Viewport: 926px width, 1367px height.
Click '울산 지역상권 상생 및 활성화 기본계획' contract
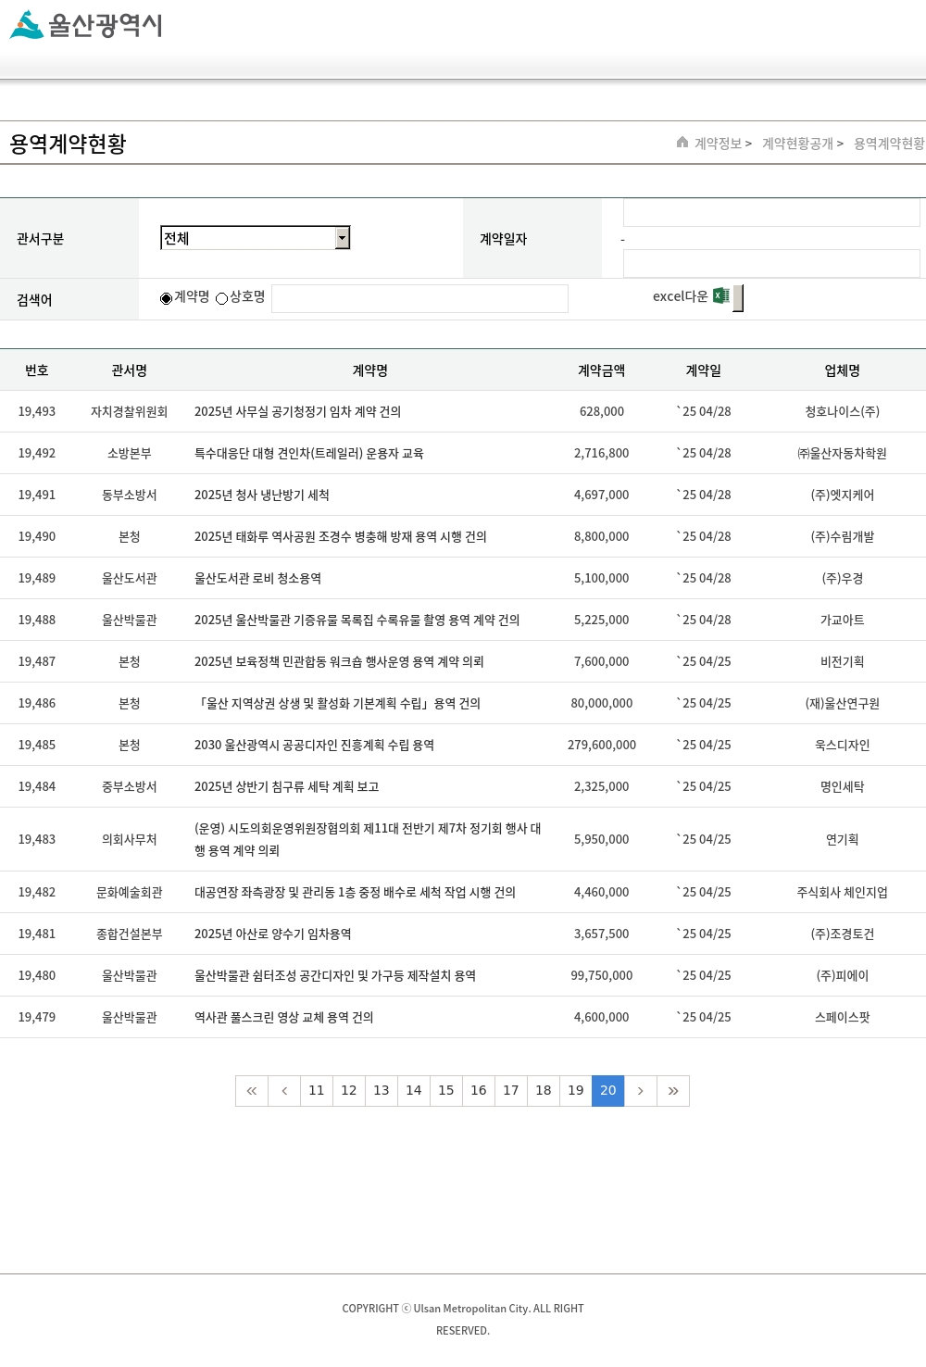(337, 704)
